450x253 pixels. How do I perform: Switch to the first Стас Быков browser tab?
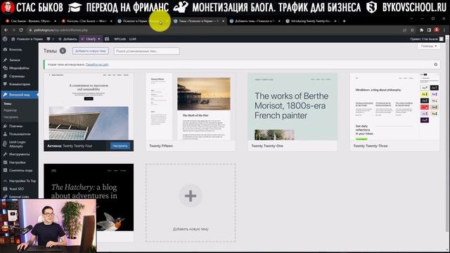pos(30,21)
